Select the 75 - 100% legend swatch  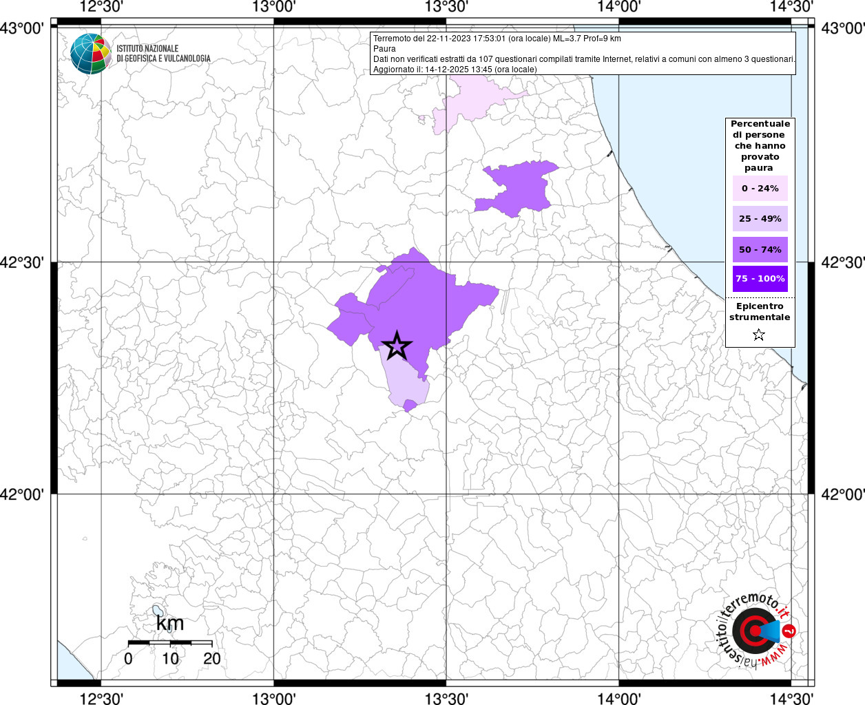point(760,279)
